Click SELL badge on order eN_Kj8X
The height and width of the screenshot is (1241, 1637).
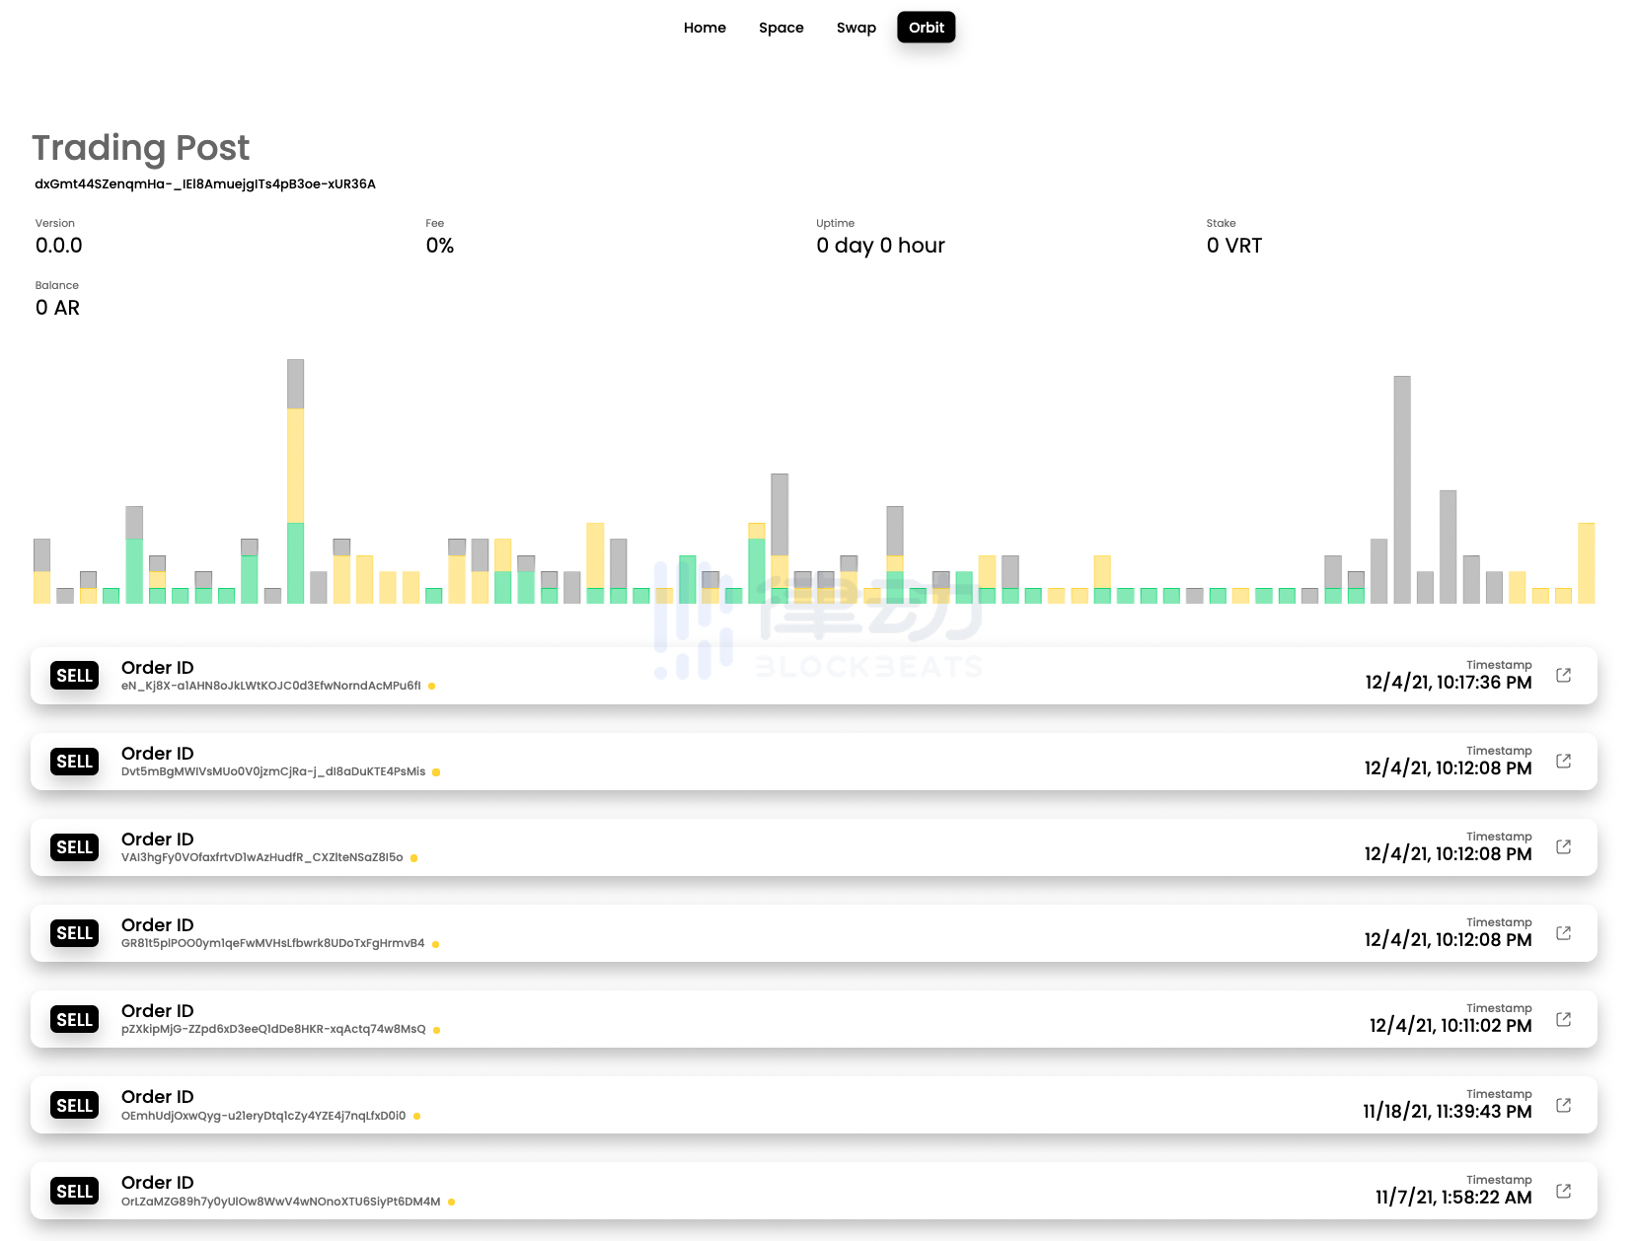pyautogui.click(x=75, y=676)
